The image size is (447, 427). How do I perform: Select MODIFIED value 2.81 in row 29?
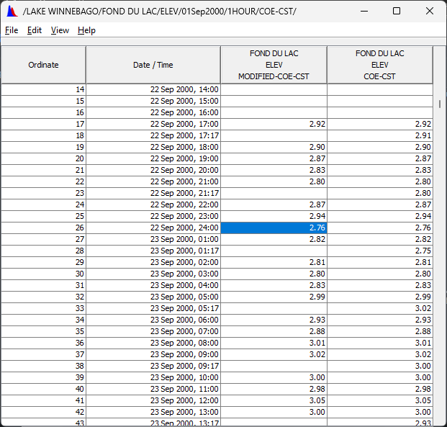coord(274,262)
